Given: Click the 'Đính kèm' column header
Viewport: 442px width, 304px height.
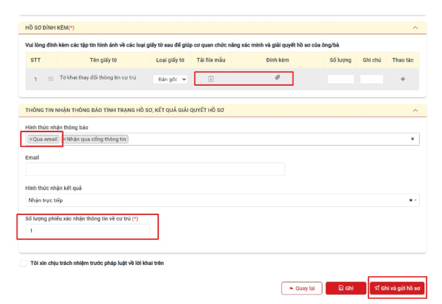Looking at the screenshot, I should tap(277, 60).
